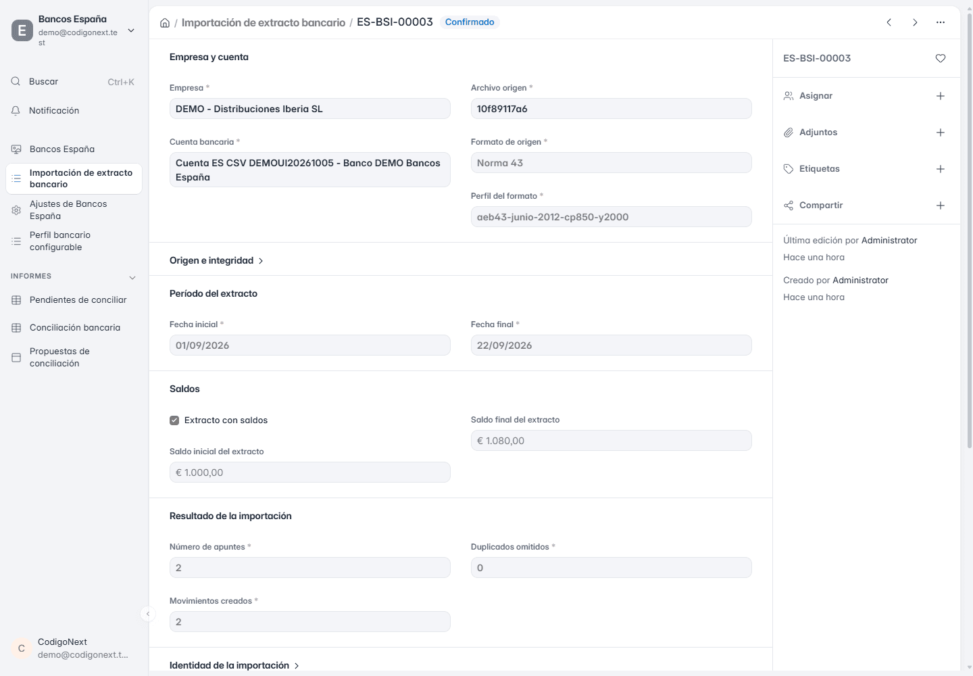The image size is (973, 676).
Task: Click the search magnifier icon
Action: pyautogui.click(x=16, y=82)
